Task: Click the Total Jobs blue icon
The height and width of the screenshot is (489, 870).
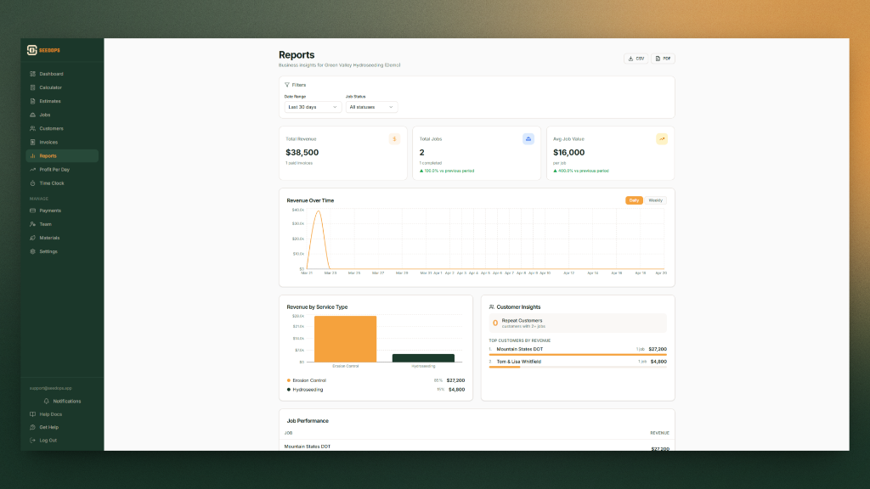Action: click(528, 139)
